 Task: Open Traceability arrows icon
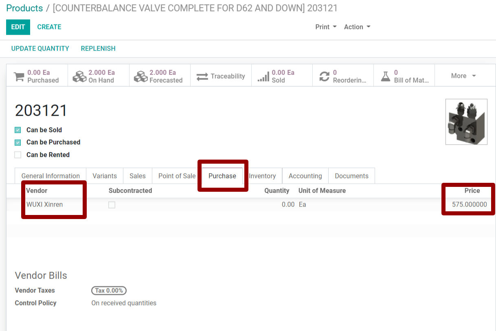pos(202,77)
